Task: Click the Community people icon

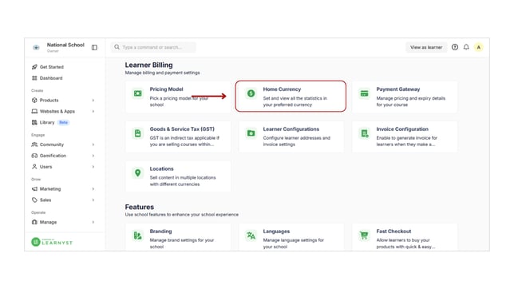Action: 34,144
